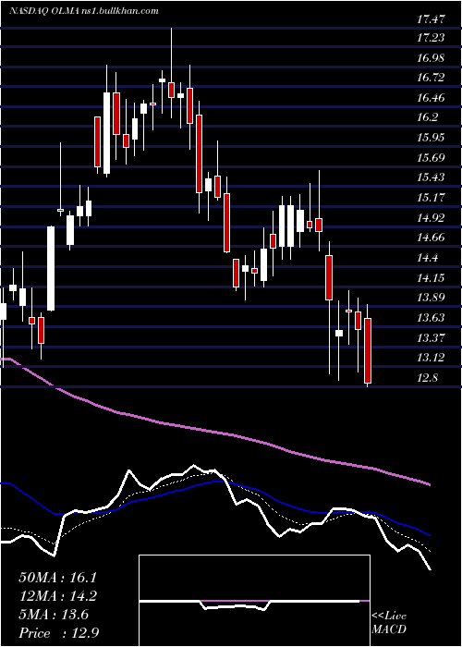Click the Price : 12.9 readout
462x647 pixels.
pyautogui.click(x=59, y=633)
